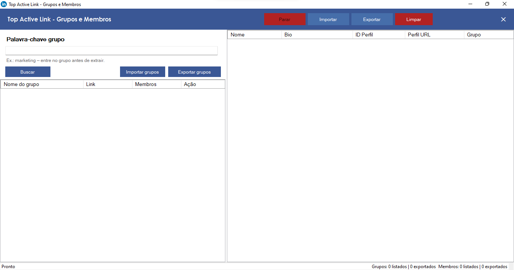Screen dimensions: 514x270
Task: Click the 'Membros: 0 listados | 0 exportados' status
Action: [x=473, y=266]
